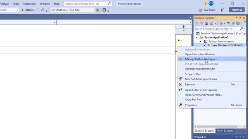The image size is (248, 139).
Task: Click Switch Views icon in Solution Explorer
Action: (212, 23)
